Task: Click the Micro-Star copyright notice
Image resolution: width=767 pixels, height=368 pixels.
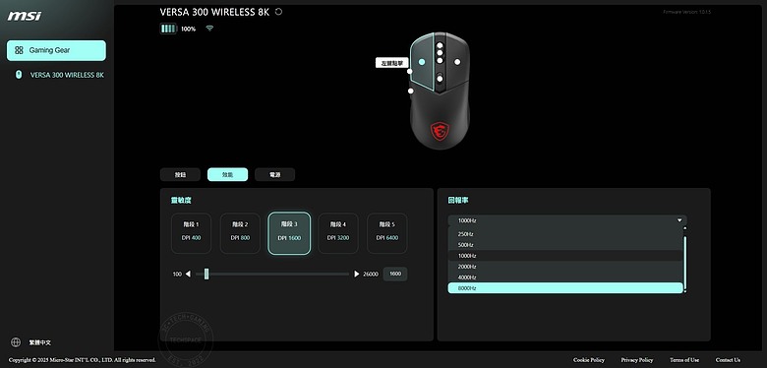Action: [83, 360]
